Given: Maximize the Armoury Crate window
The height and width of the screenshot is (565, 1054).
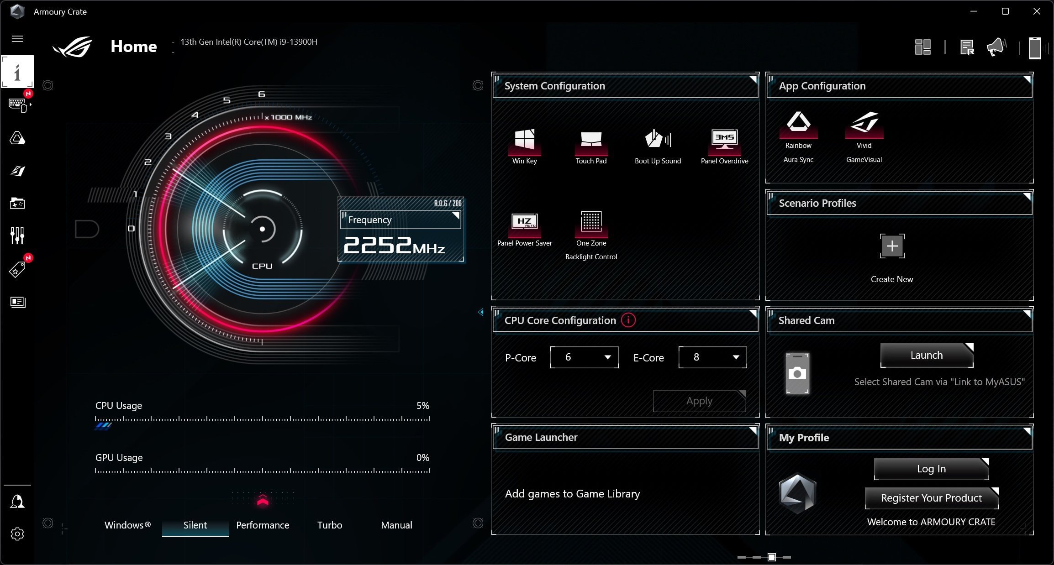Looking at the screenshot, I should [1005, 11].
